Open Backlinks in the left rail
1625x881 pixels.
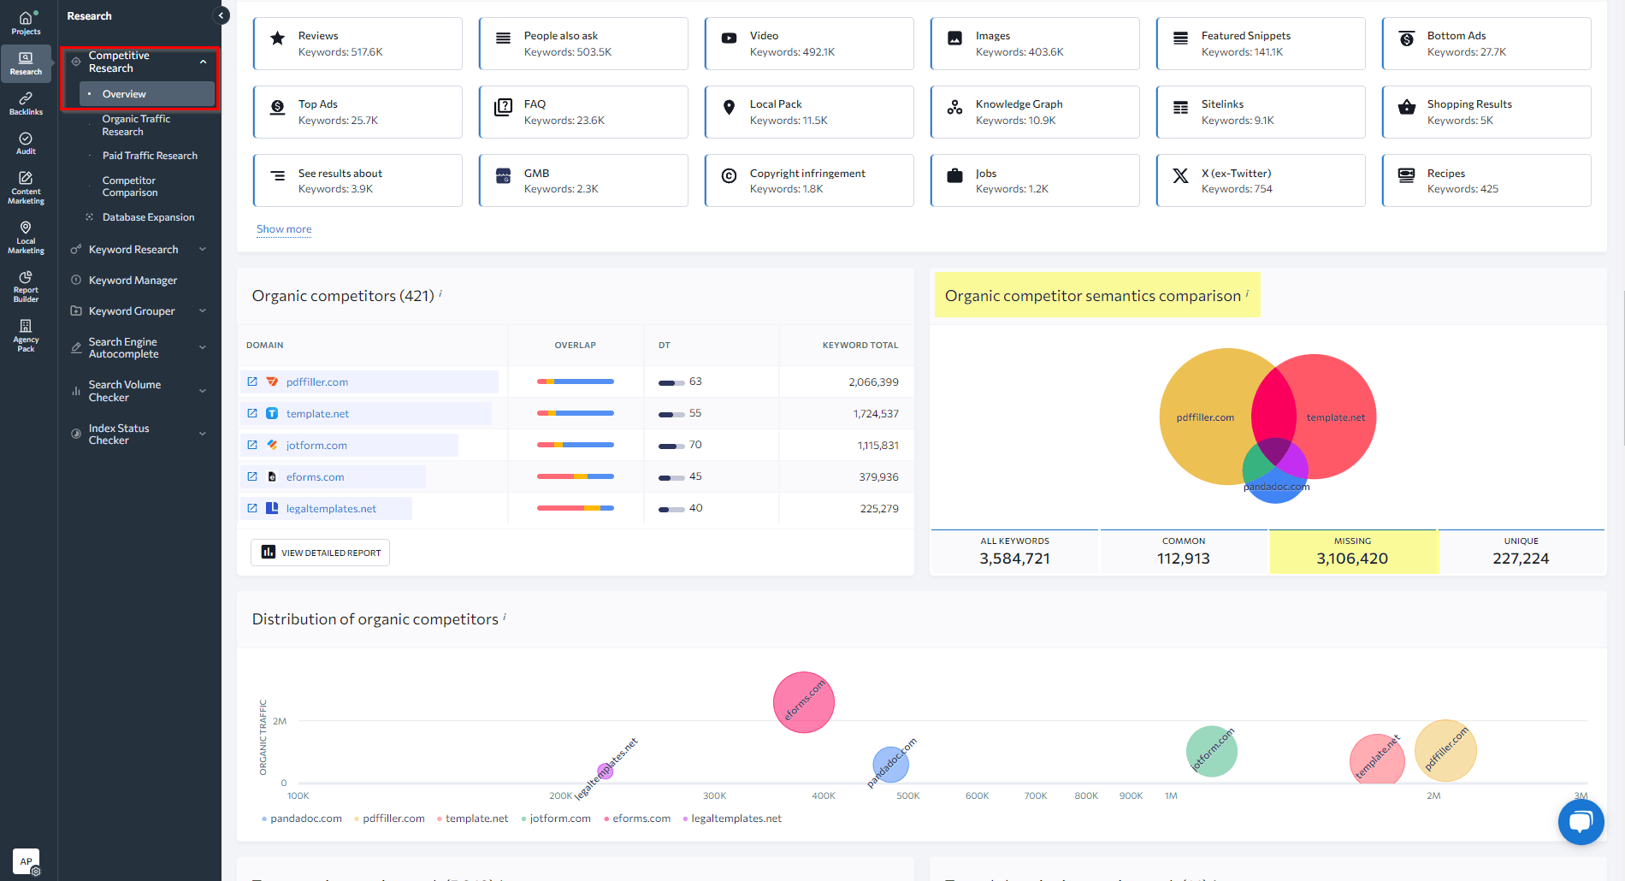pyautogui.click(x=26, y=103)
